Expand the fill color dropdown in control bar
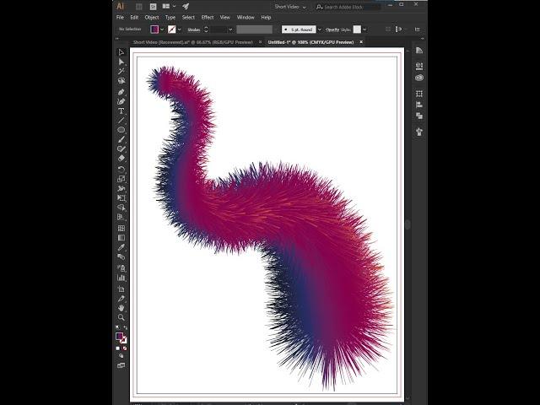Screen dimensions: 540x405 162,29
